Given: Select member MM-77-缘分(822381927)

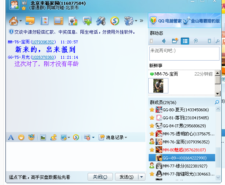Looking at the screenshot, I should (182, 166).
